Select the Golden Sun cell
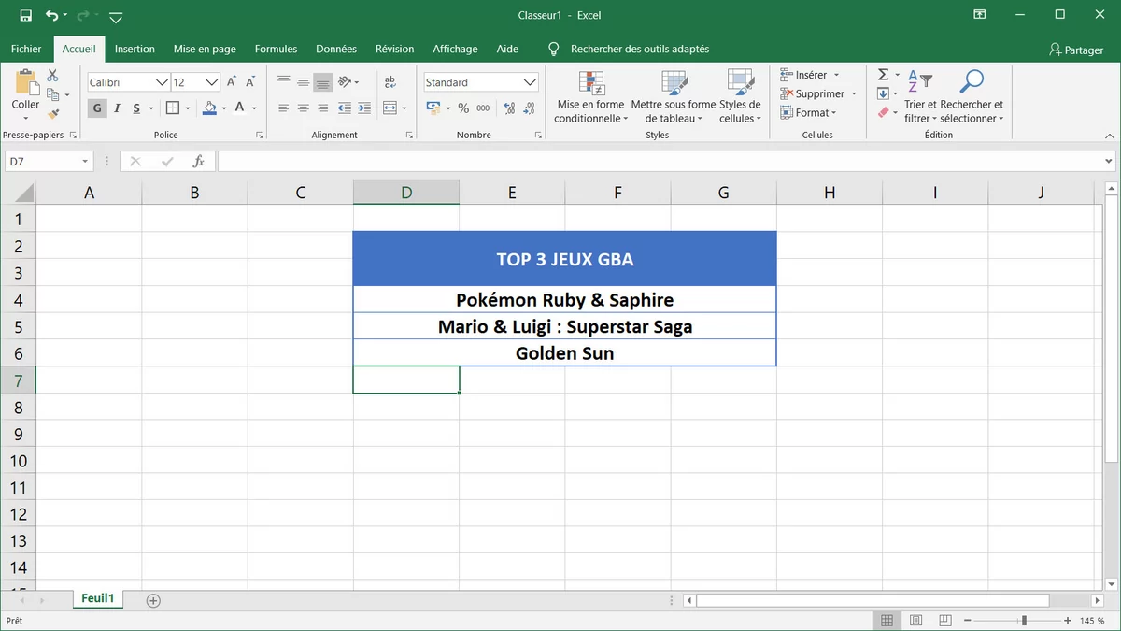 (x=564, y=353)
